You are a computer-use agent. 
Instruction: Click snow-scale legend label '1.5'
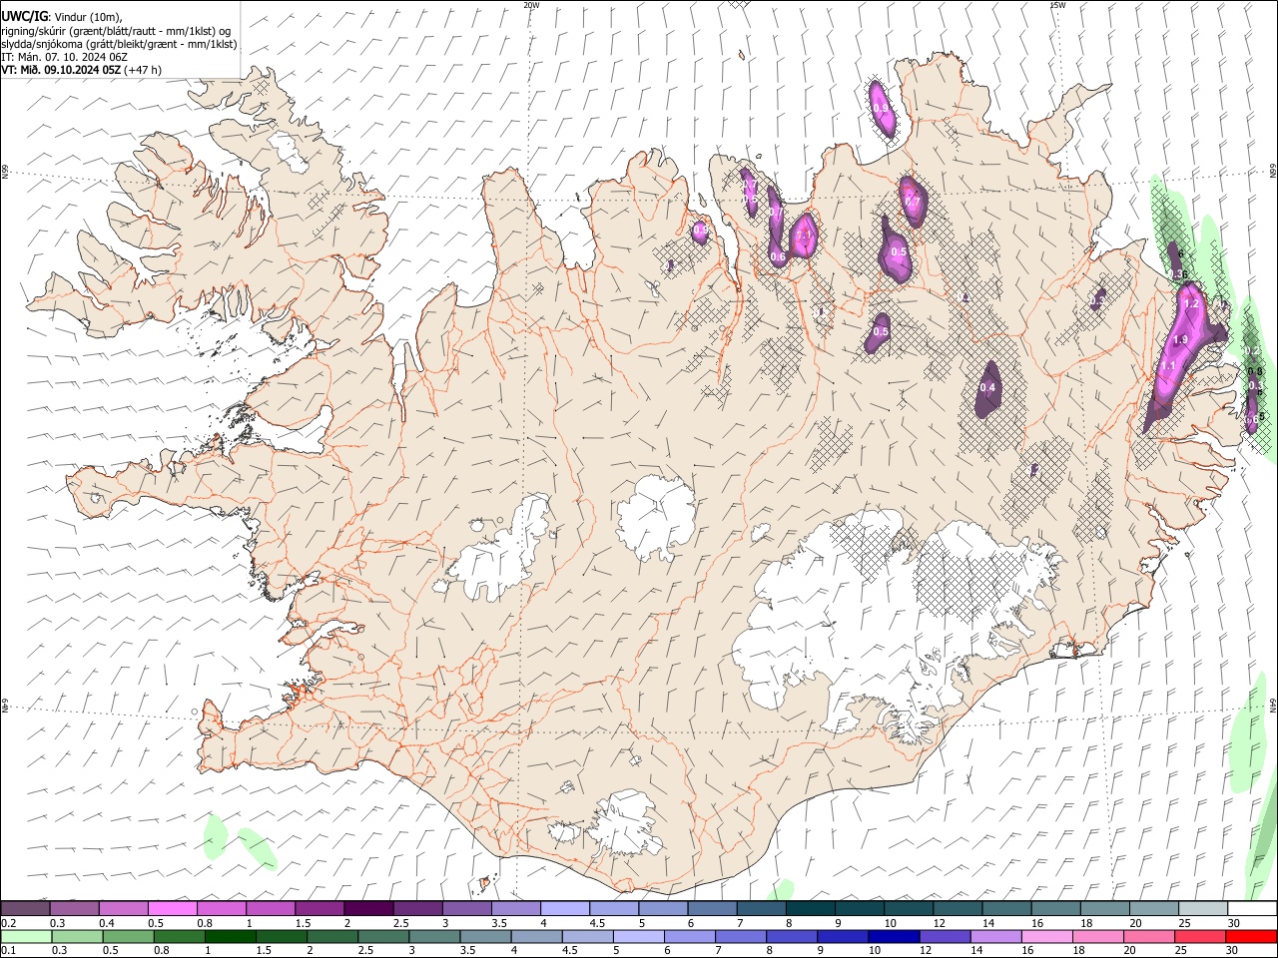pyautogui.click(x=302, y=923)
